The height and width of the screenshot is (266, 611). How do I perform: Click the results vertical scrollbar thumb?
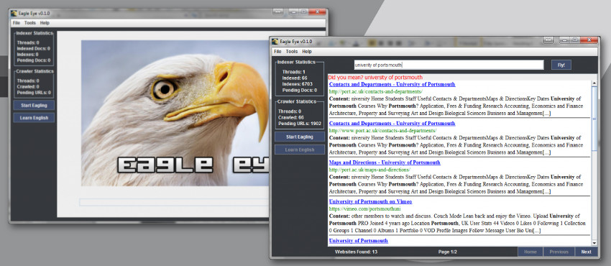pyautogui.click(x=594, y=119)
